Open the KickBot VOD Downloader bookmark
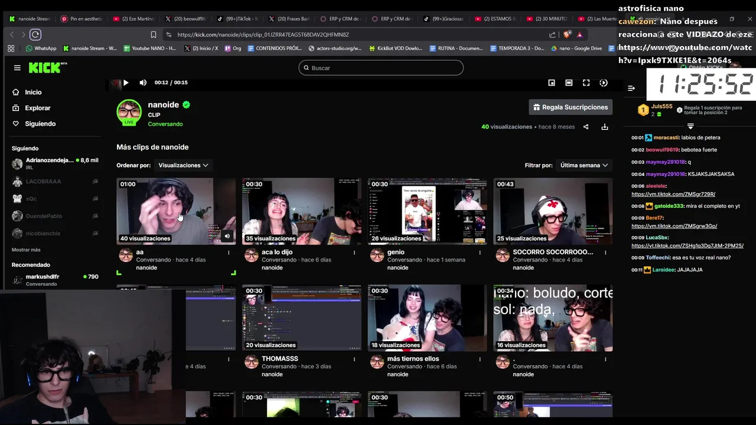This screenshot has height=425, width=756. coord(396,48)
